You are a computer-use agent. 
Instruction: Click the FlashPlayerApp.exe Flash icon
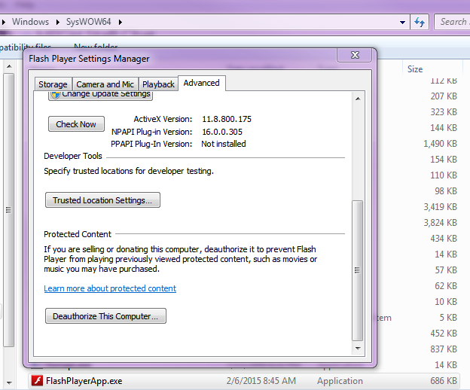(x=37, y=381)
